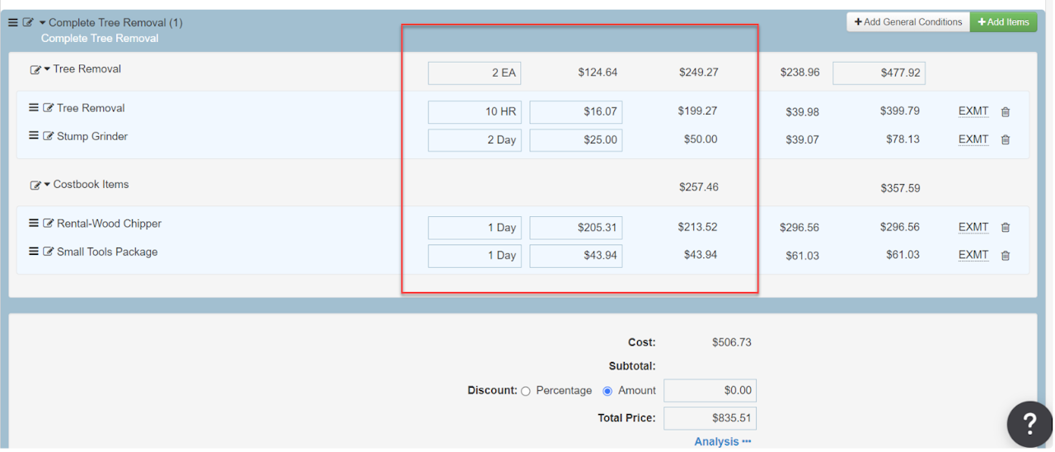Open the Analysis link
This screenshot has width=1055, height=452.
click(722, 442)
